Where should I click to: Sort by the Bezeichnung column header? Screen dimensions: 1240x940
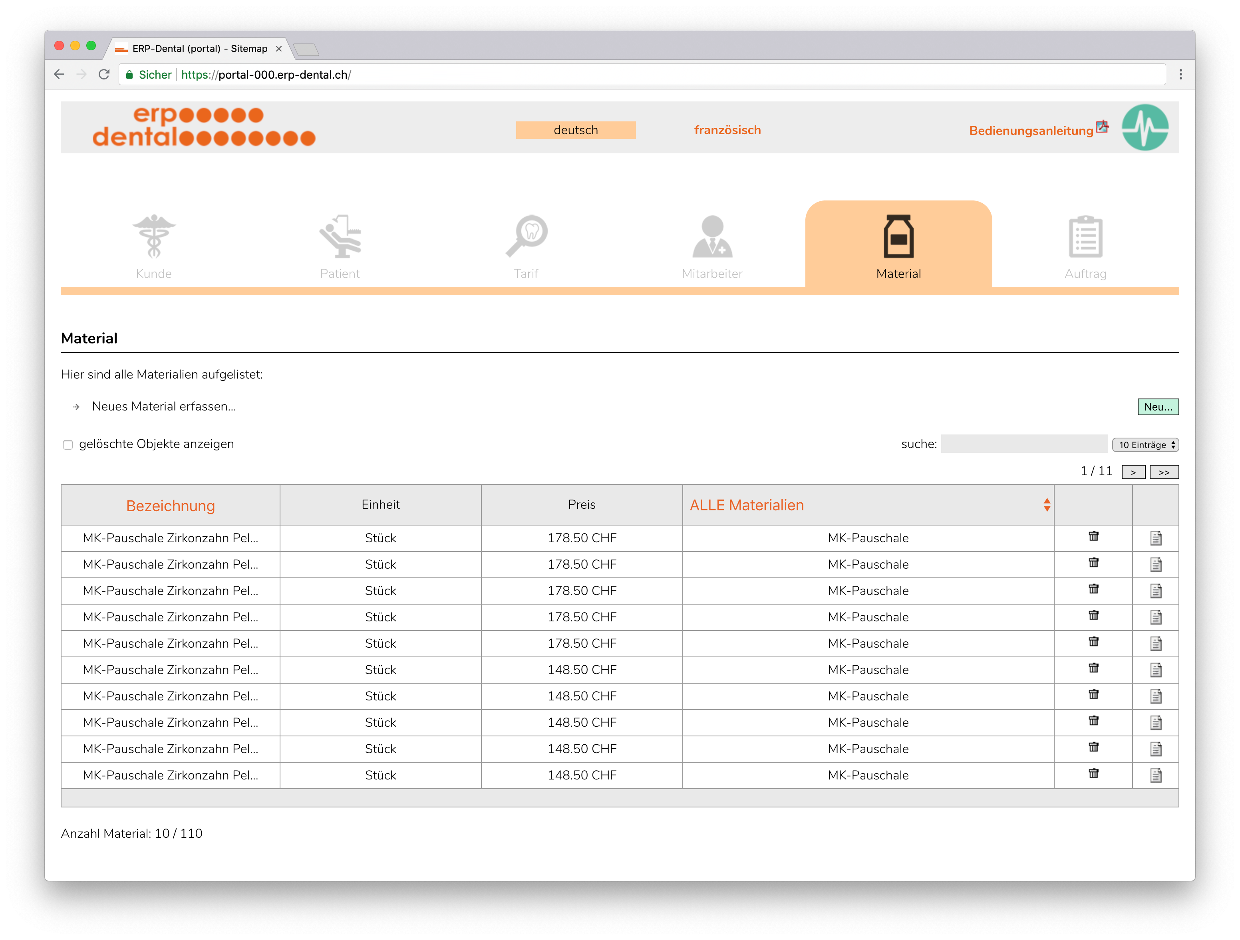pos(171,505)
